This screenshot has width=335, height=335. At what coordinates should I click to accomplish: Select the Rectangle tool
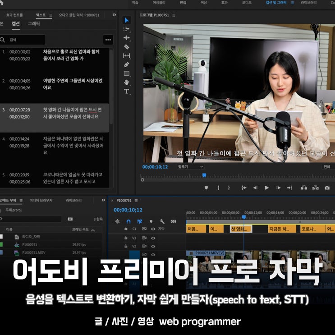127,73
